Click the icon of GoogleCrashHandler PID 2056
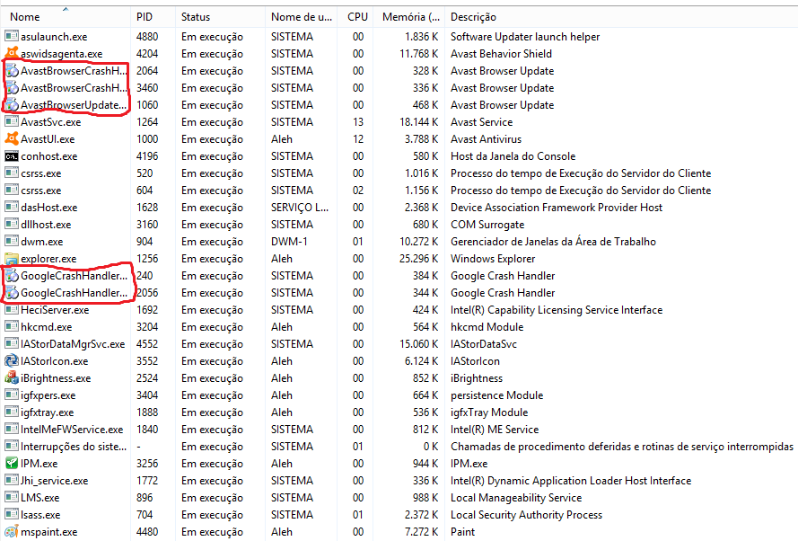This screenshot has height=541, width=798. pyautogui.click(x=11, y=293)
